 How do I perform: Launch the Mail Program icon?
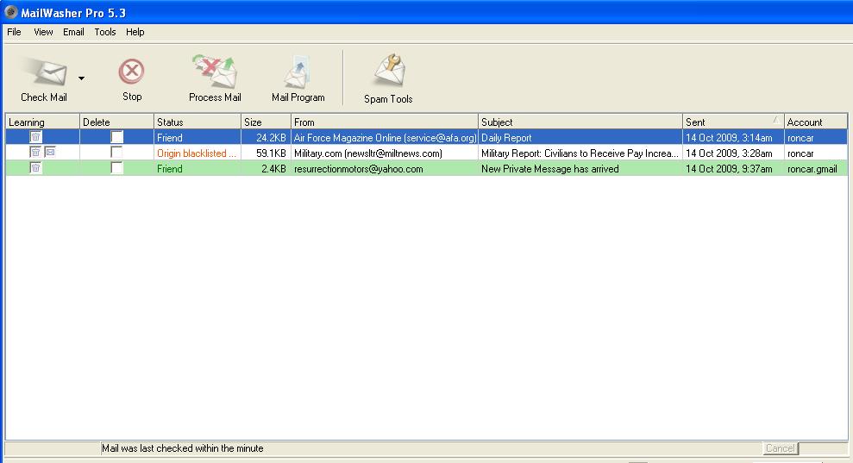tap(298, 72)
